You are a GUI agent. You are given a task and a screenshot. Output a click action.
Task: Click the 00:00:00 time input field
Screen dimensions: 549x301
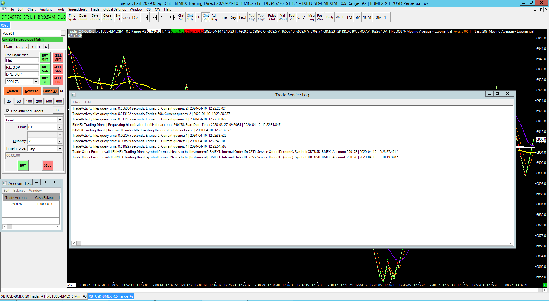coord(34,155)
